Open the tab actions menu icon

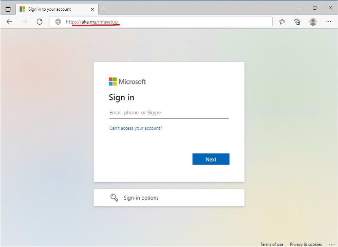point(8,9)
